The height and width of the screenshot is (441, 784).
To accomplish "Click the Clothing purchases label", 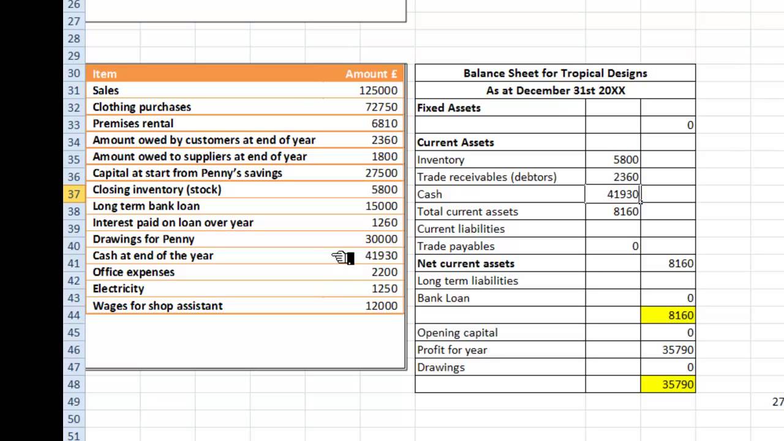I will (141, 107).
